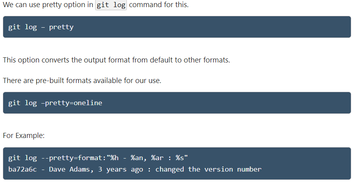
Task: Click 'changed the version number' commit message
Action: pos(208,169)
